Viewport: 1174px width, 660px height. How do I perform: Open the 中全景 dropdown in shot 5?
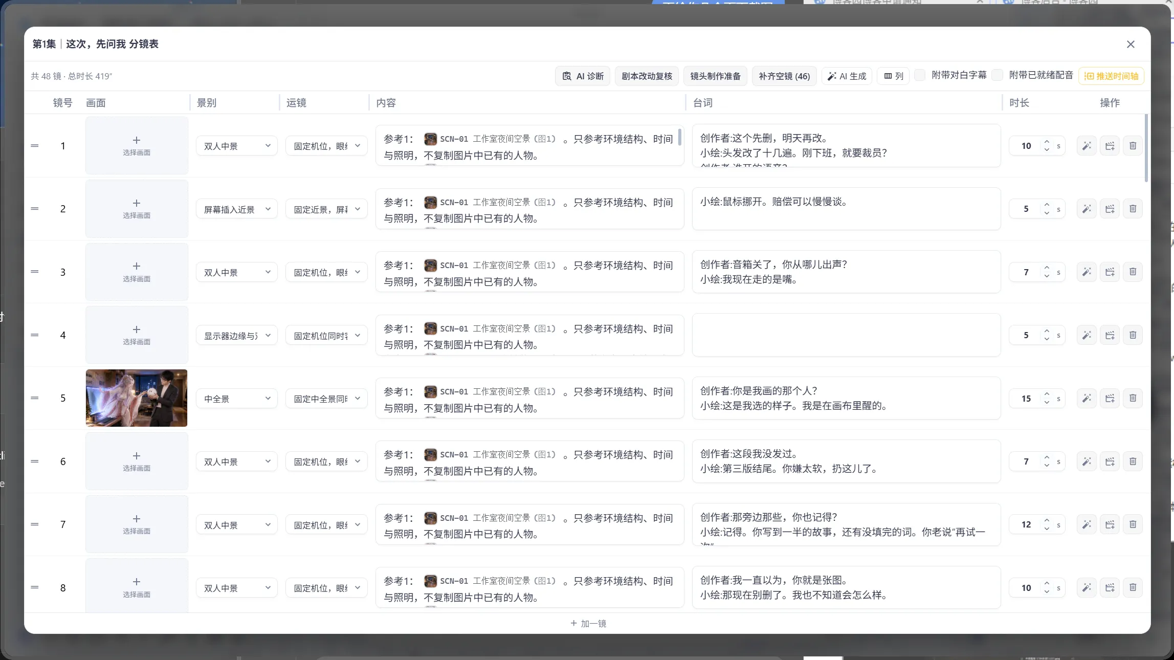(x=237, y=399)
